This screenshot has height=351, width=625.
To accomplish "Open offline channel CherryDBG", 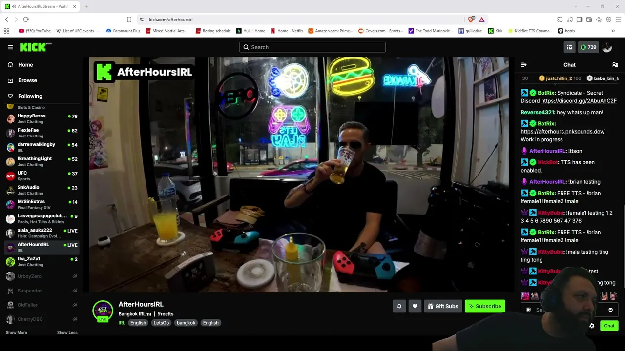I will click(42, 319).
